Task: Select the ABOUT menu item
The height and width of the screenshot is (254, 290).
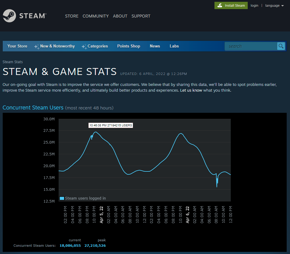Action: [120, 16]
